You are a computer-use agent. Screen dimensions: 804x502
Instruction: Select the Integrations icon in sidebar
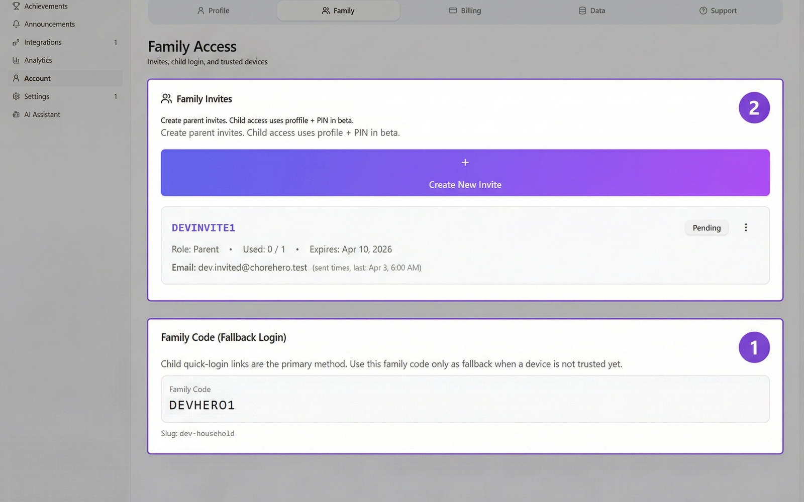point(16,42)
